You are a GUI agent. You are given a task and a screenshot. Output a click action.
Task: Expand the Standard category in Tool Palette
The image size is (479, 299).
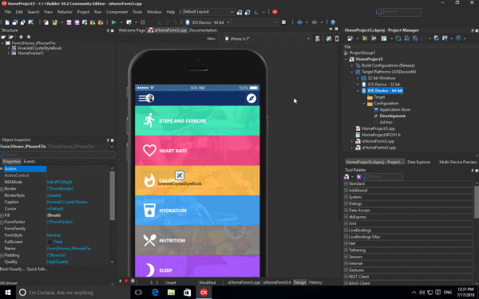(x=346, y=183)
